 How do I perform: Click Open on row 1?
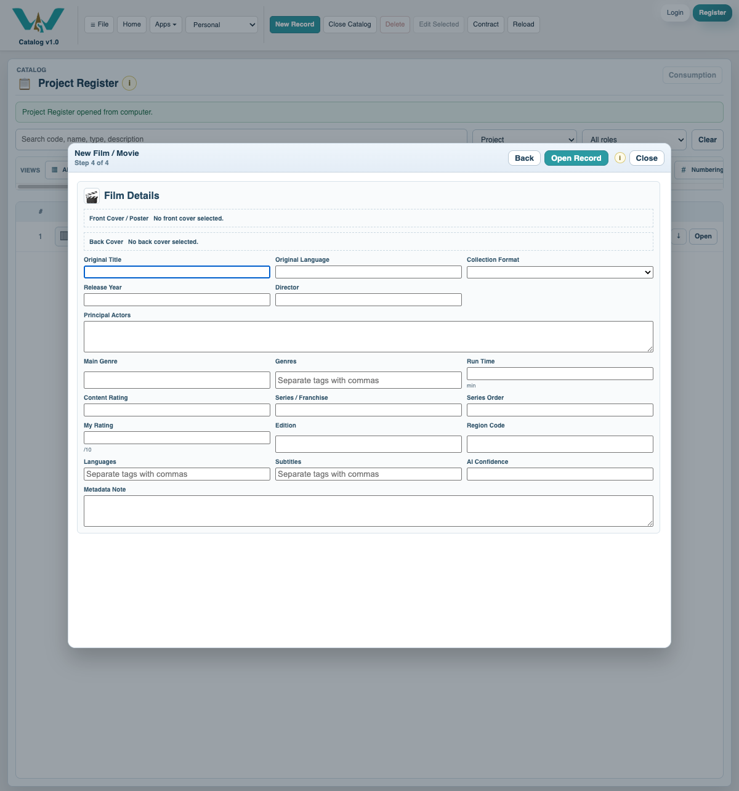[x=703, y=237]
